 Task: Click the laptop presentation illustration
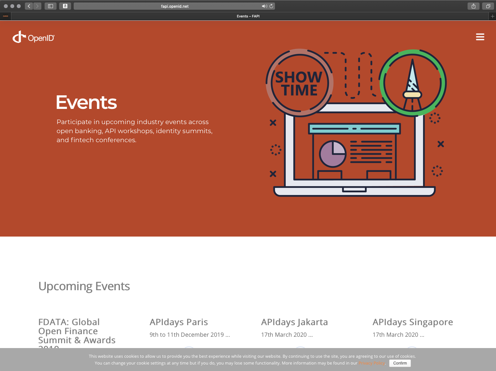pos(354,150)
